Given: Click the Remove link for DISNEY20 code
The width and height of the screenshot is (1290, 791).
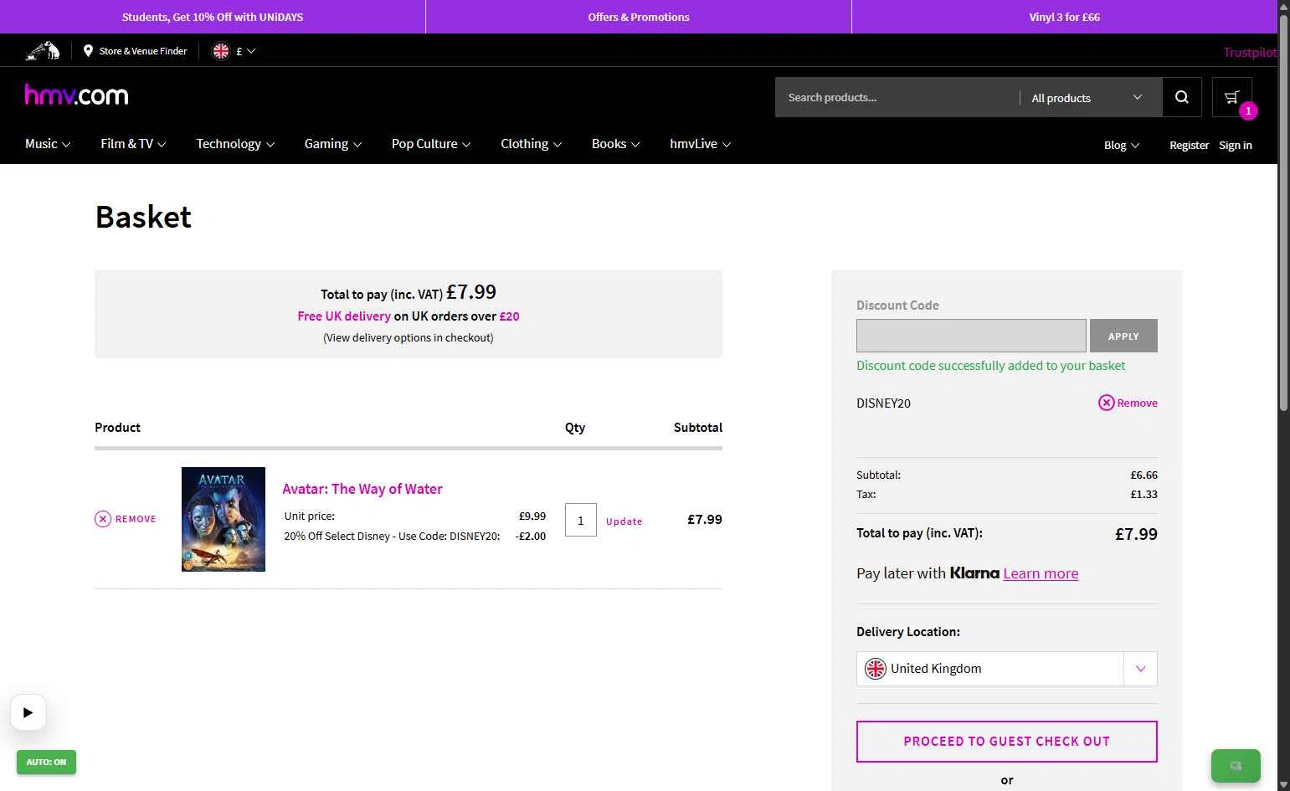Looking at the screenshot, I should [x=1137, y=403].
